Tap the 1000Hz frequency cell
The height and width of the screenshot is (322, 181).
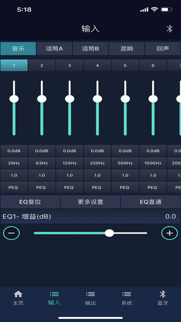click(153, 163)
